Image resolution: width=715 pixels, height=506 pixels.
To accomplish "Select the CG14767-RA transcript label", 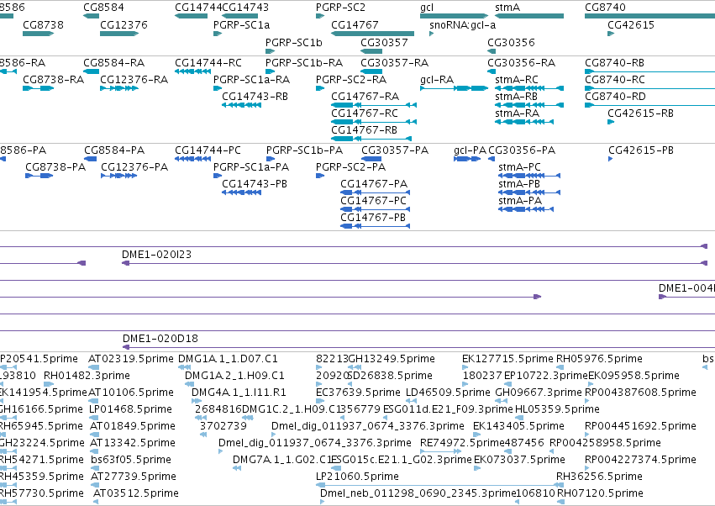I will tap(365, 97).
